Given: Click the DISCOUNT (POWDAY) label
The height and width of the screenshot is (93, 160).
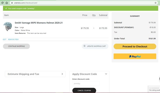Looking at the screenshot, I should pyautogui.click(x=124, y=27).
